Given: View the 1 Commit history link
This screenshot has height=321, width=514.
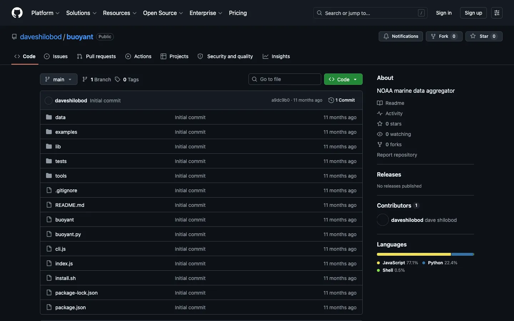Looking at the screenshot, I should click(342, 100).
